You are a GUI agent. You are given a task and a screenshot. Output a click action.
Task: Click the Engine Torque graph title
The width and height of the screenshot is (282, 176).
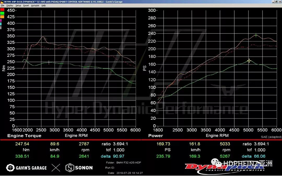[23, 135]
